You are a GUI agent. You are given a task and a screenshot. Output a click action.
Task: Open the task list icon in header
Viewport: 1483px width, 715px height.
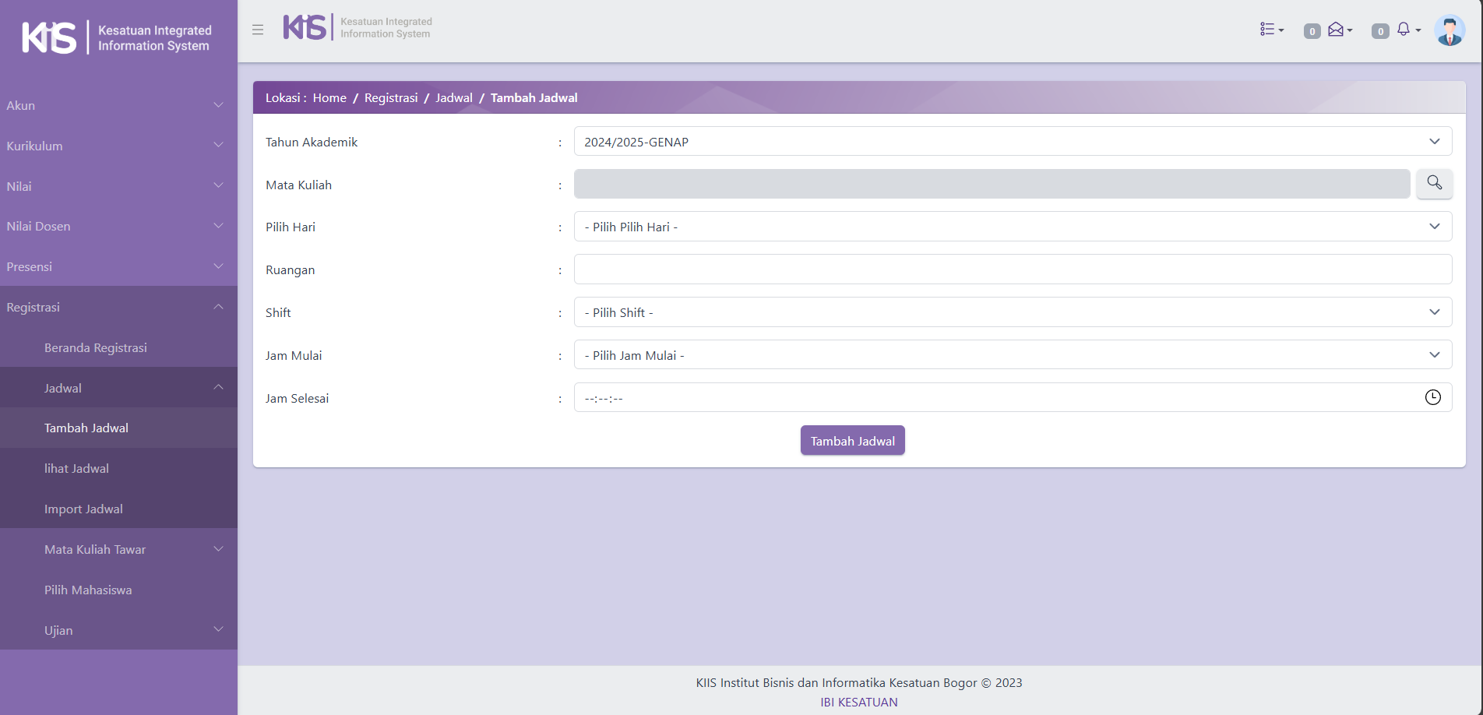click(1271, 30)
